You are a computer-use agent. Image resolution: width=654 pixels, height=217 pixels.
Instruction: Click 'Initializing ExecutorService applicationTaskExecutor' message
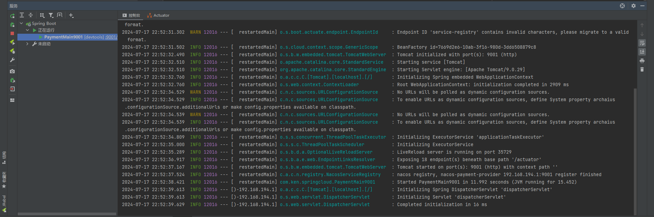point(470,137)
